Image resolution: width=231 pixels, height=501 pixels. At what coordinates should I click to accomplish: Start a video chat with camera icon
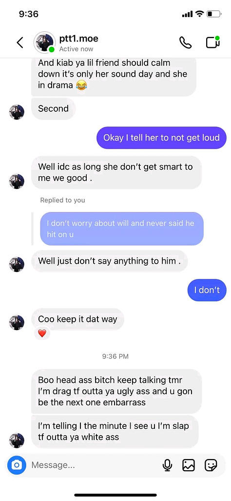pos(213,42)
